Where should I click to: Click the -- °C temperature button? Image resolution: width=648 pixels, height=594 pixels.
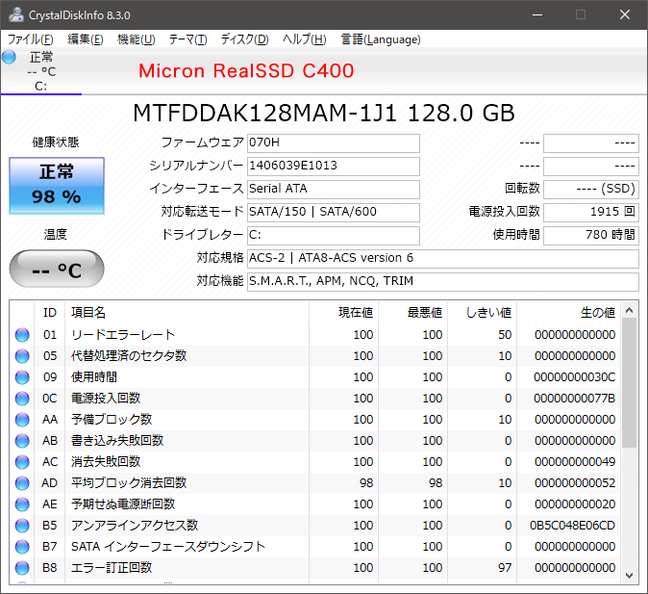click(x=57, y=270)
